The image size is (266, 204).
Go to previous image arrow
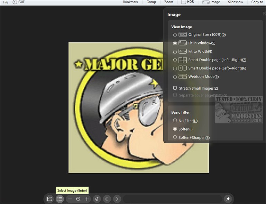pyautogui.click(x=107, y=199)
